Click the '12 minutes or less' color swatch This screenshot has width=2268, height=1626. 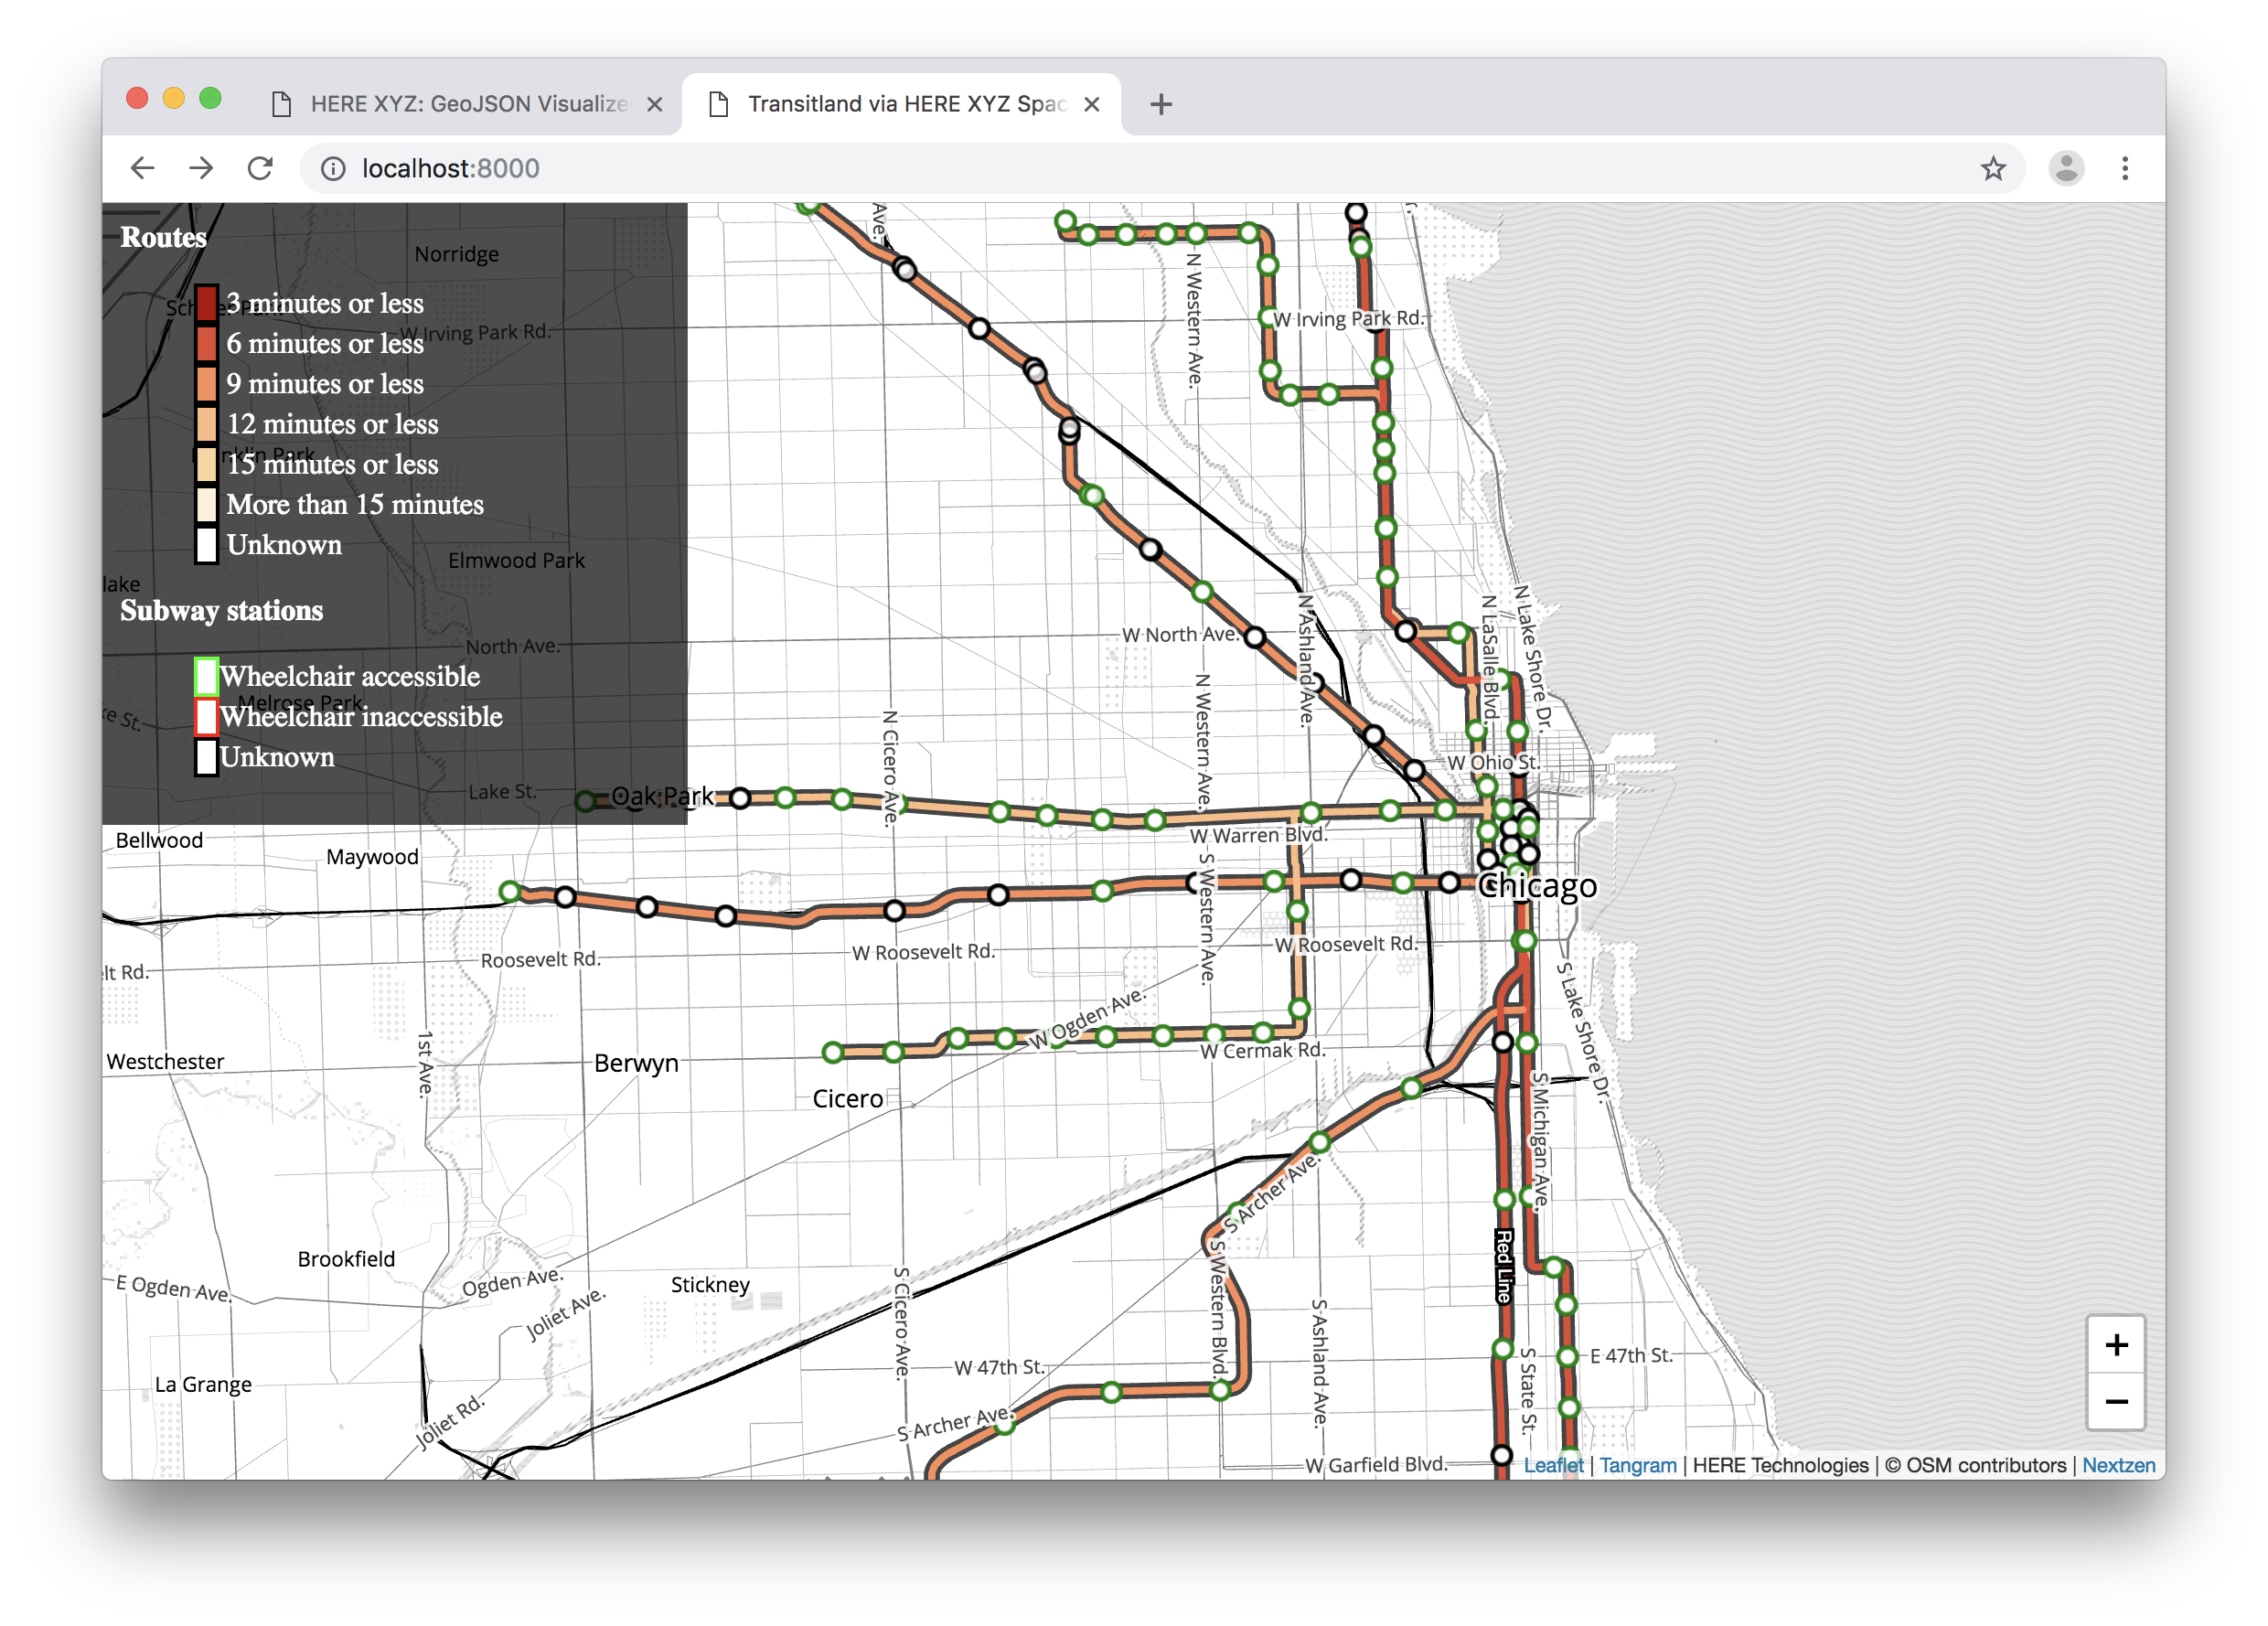pyautogui.click(x=206, y=424)
